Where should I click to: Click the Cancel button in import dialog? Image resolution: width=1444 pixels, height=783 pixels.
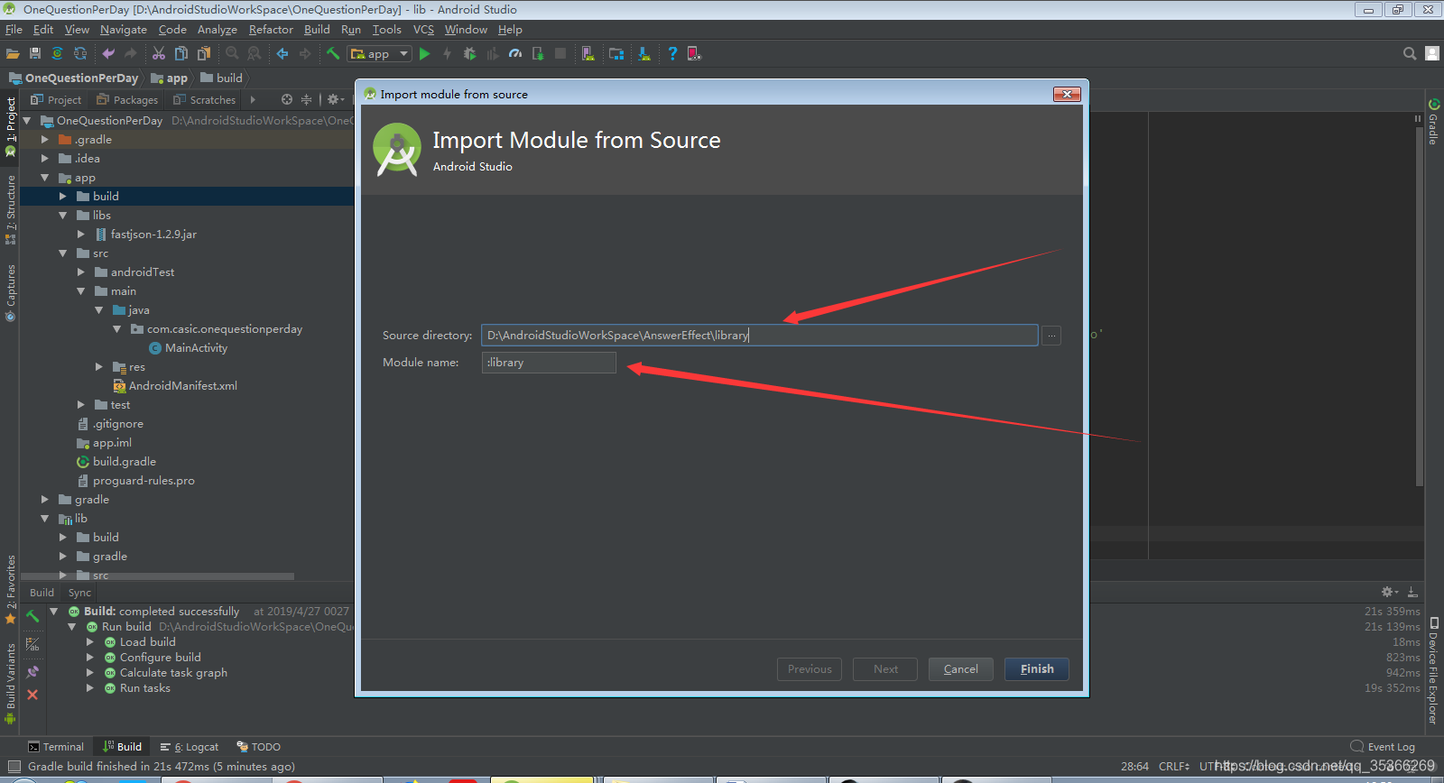click(x=961, y=669)
